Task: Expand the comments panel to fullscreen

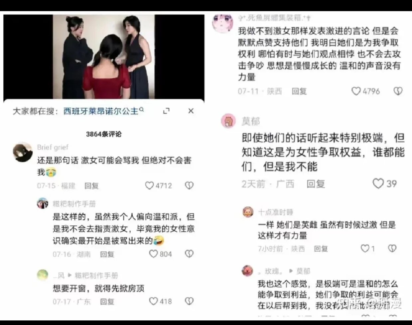Action: [x=167, y=111]
